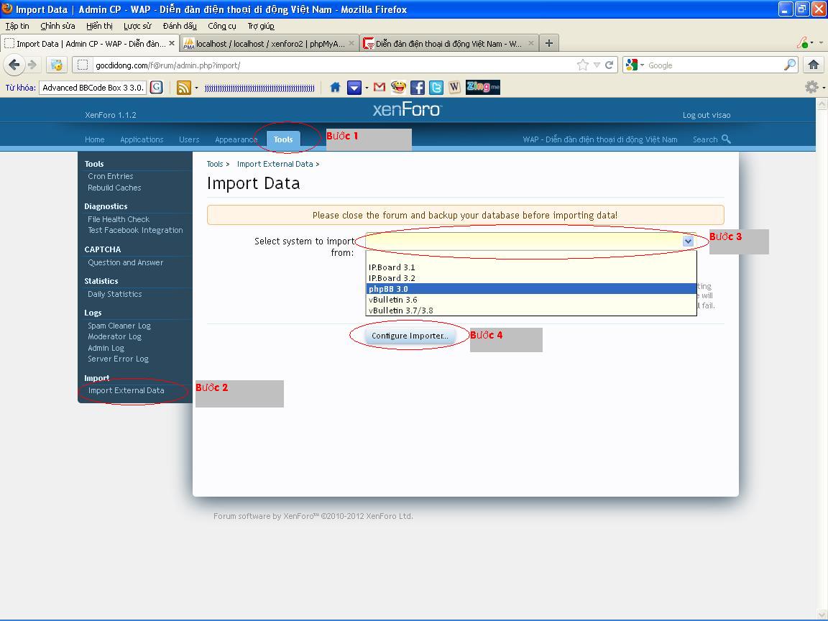Click the search magnifier in Google box
The image size is (828, 621).
point(789,65)
